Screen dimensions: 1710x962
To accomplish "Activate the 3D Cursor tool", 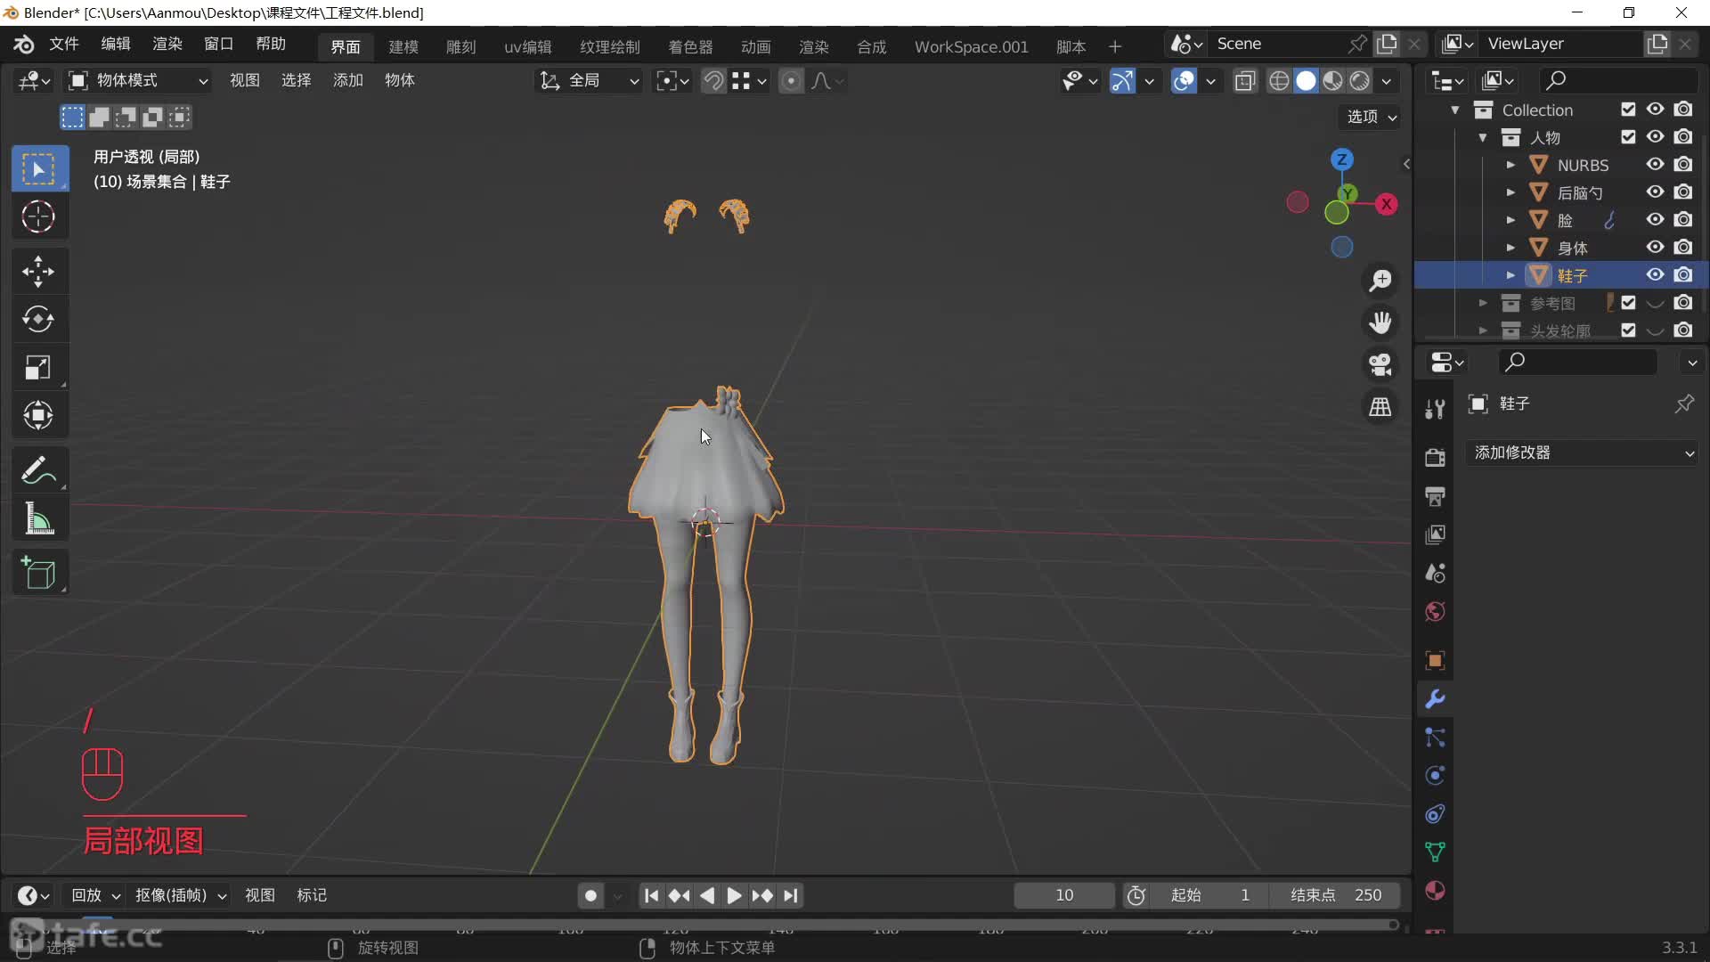I will [38, 216].
